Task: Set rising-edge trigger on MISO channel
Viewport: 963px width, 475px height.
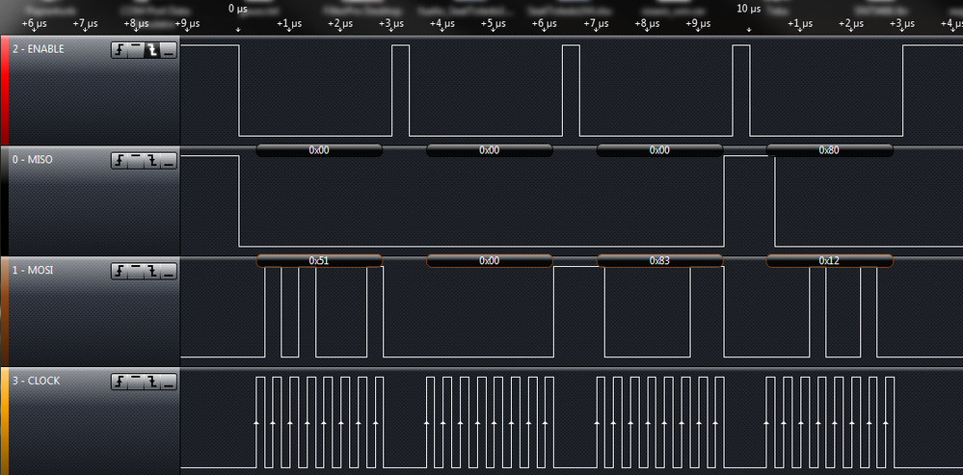Action: tap(120, 161)
